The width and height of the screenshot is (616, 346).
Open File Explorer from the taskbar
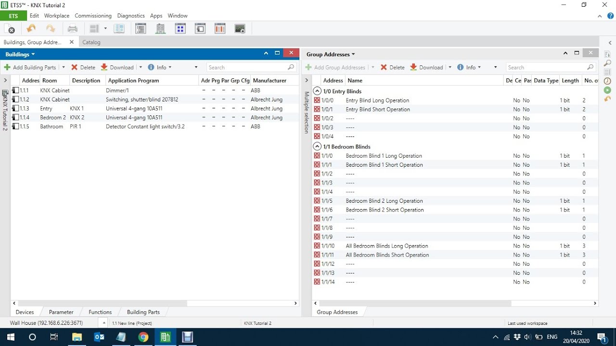coord(77,337)
